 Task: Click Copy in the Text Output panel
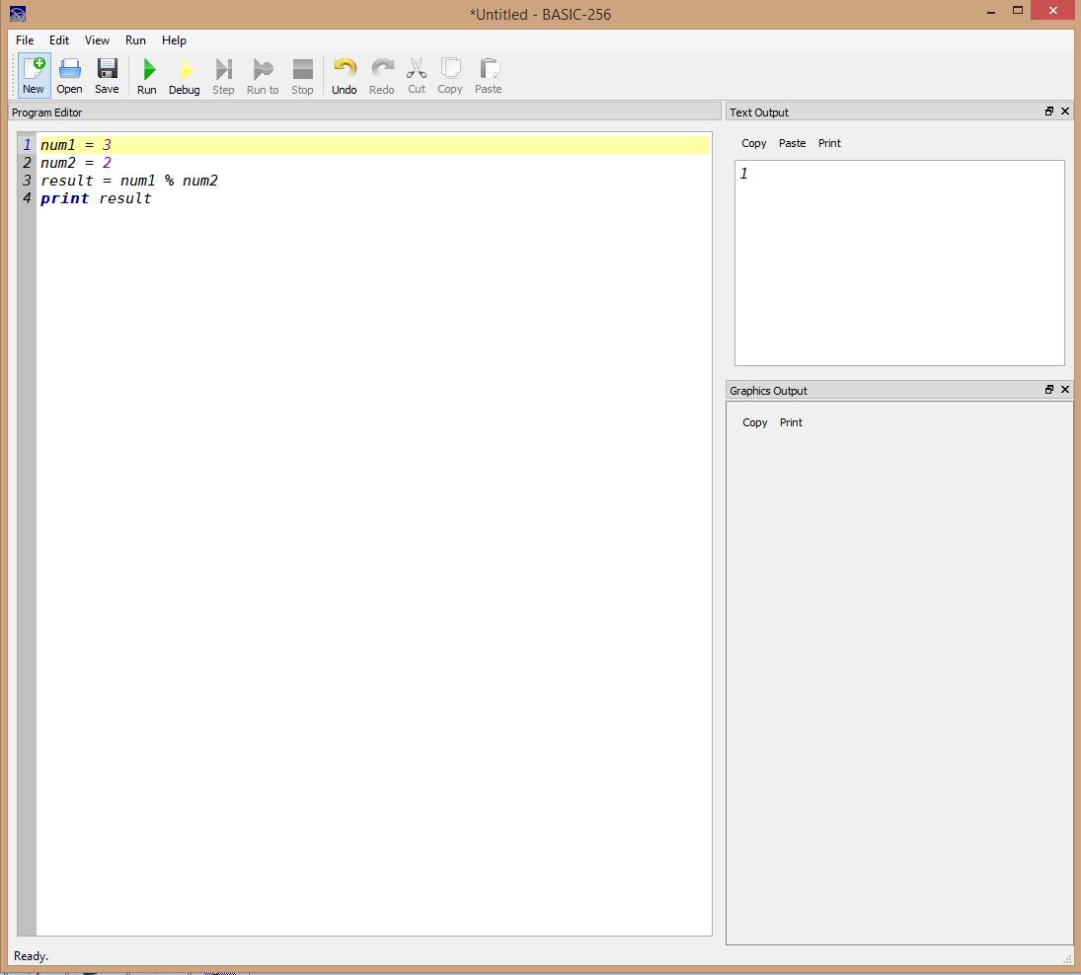(x=754, y=143)
